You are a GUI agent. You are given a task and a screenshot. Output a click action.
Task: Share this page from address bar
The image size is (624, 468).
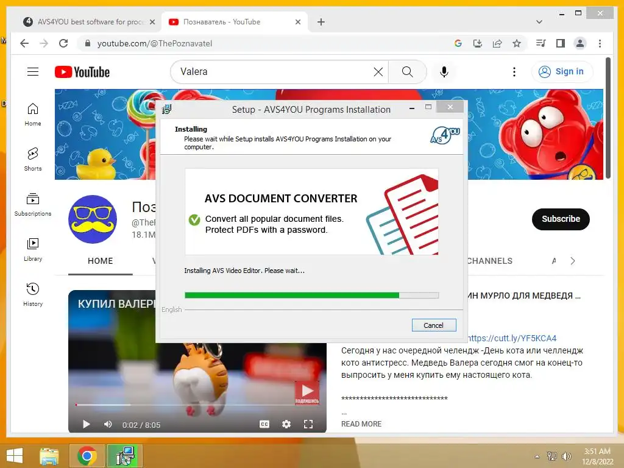pos(497,43)
